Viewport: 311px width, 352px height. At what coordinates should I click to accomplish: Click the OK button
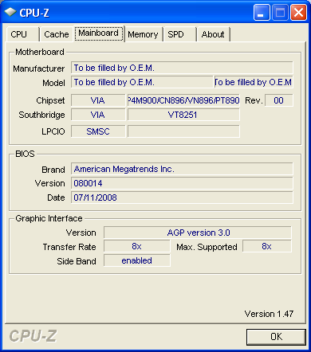[x=276, y=337]
